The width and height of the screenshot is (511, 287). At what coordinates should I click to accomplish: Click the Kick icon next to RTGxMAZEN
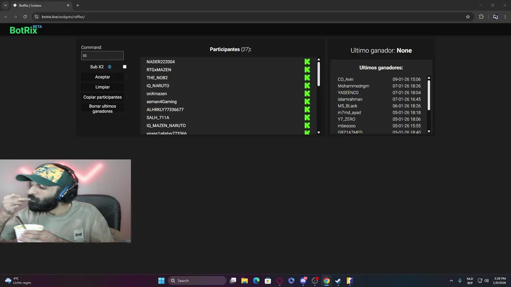tap(307, 70)
